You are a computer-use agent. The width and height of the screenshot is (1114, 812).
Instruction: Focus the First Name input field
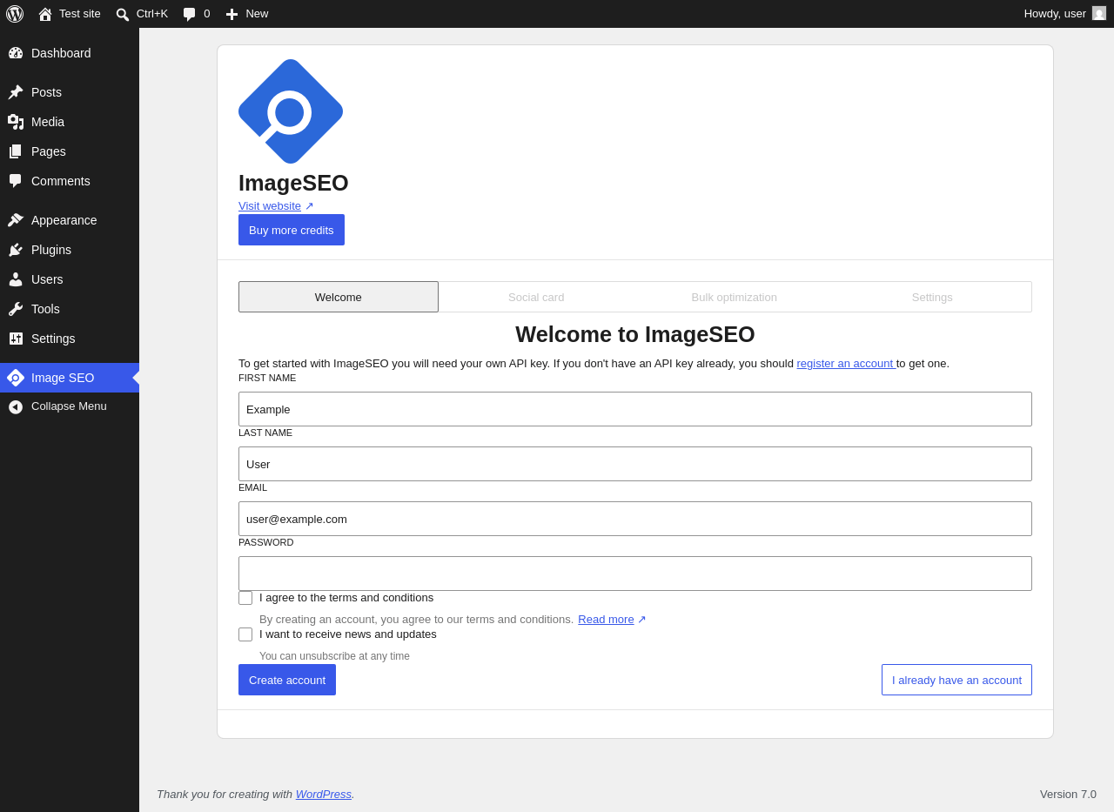pos(635,409)
